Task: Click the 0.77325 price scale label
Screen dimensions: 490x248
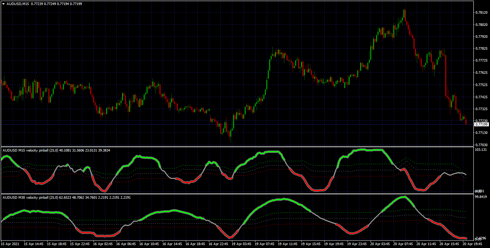Action: click(x=481, y=109)
